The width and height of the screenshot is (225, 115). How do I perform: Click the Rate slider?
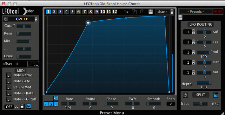pos(69,103)
